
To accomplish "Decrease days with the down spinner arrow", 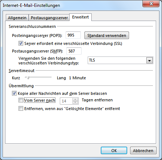I will pyautogui.click(x=75, y=102).
